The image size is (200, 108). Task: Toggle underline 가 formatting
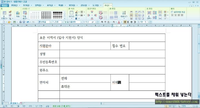pos(108,22)
